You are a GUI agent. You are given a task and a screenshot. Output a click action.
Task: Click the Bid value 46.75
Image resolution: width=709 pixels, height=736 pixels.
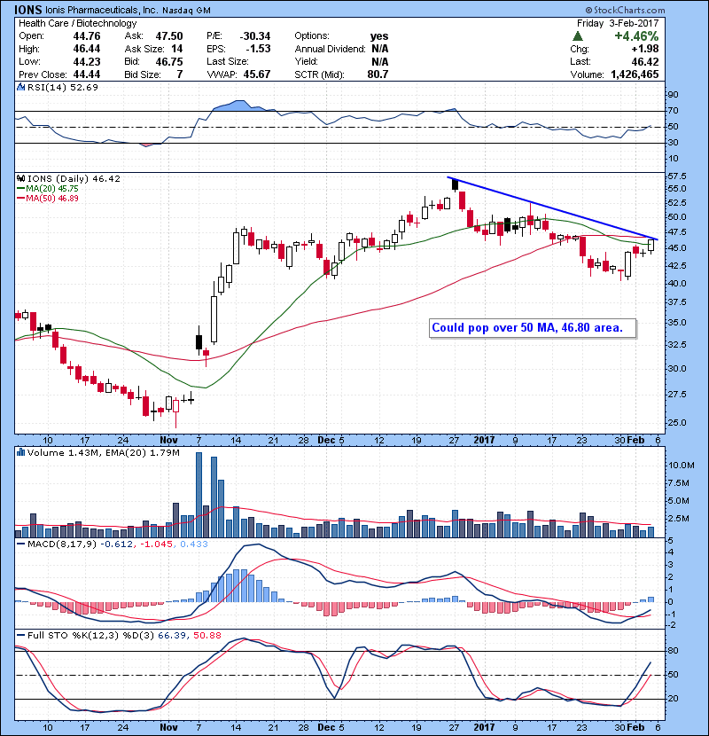coord(169,61)
